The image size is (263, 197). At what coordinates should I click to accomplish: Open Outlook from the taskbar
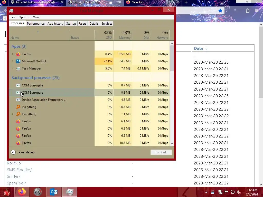point(54,192)
